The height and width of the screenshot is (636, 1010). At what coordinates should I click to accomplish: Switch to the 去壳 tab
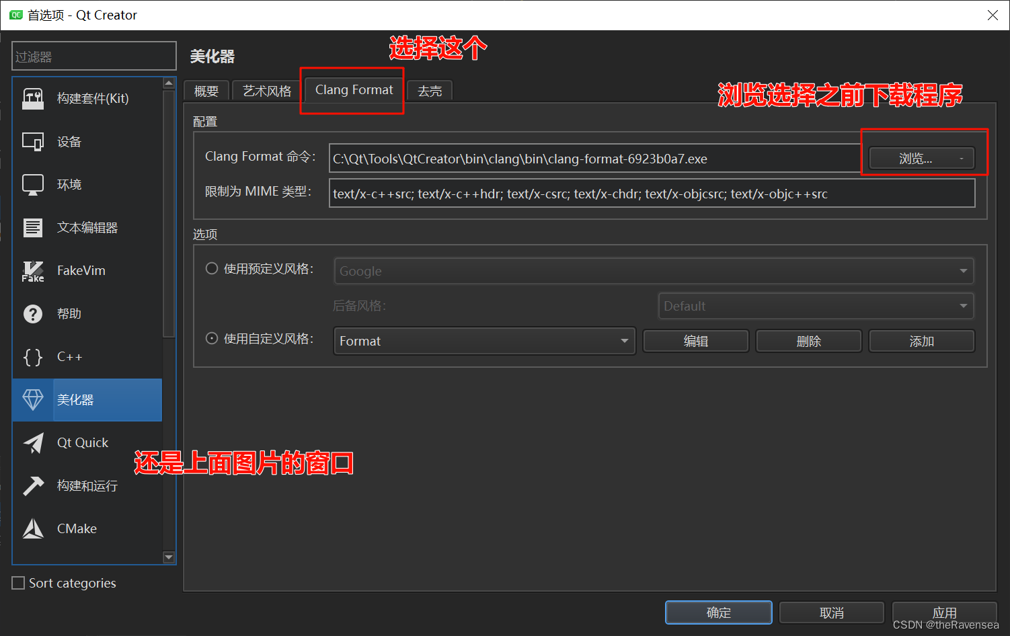430,91
